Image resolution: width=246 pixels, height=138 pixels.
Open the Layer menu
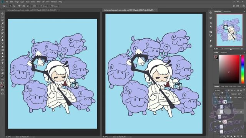tap(22, 2)
